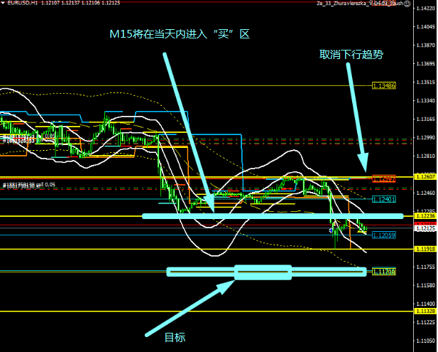Select the 1.12401 blue level price tag
Image resolution: width=438 pixels, height=352 pixels.
pyautogui.click(x=384, y=199)
